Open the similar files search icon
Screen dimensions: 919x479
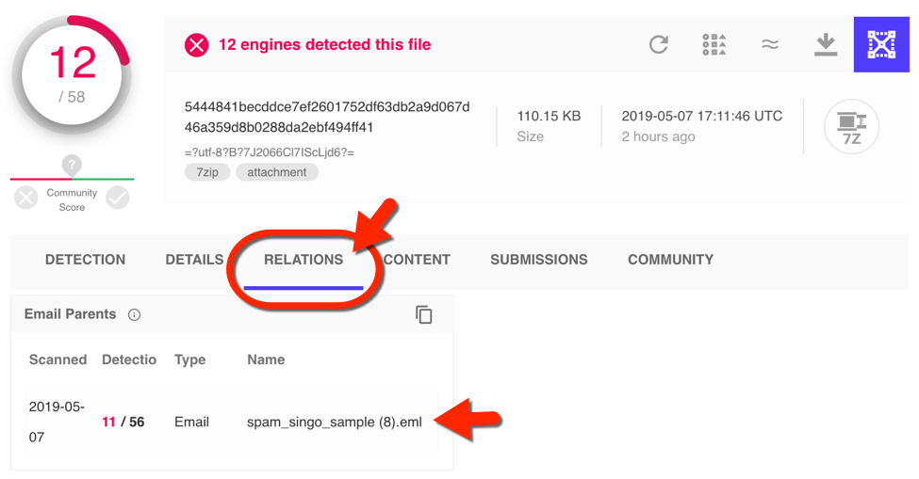(x=714, y=44)
